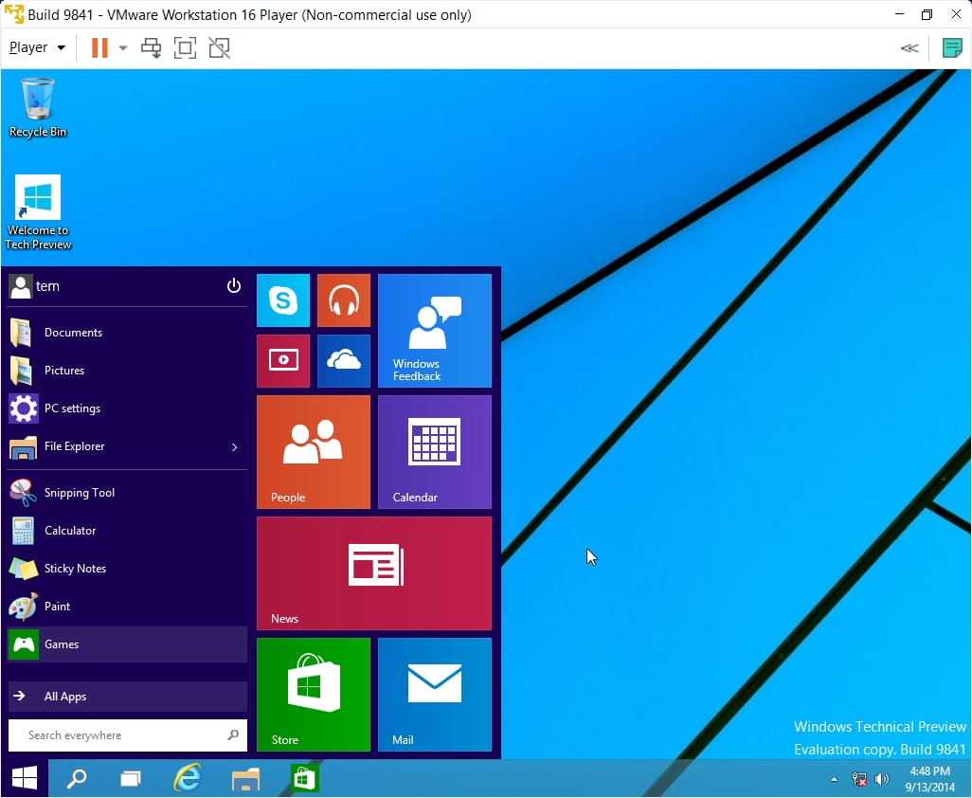The width and height of the screenshot is (972, 798).
Task: Open the OneDrive cloud tile
Action: point(344,361)
